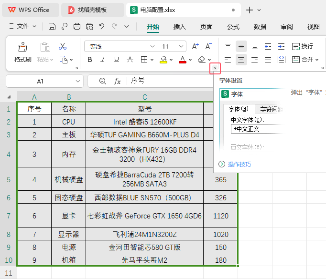The image size is (326, 279).
Task: Click the Merge cells (合并) button
Action: point(303,60)
